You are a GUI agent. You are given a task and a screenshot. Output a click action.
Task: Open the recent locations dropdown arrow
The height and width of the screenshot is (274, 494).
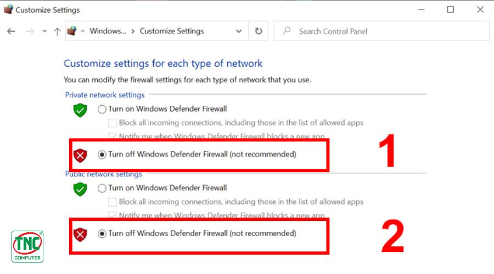(x=44, y=31)
